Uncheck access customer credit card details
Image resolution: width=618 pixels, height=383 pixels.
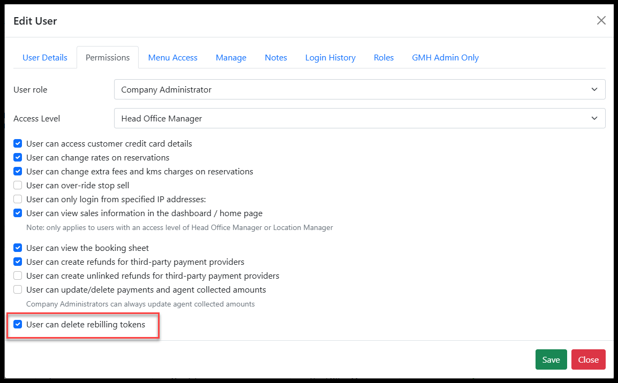18,144
